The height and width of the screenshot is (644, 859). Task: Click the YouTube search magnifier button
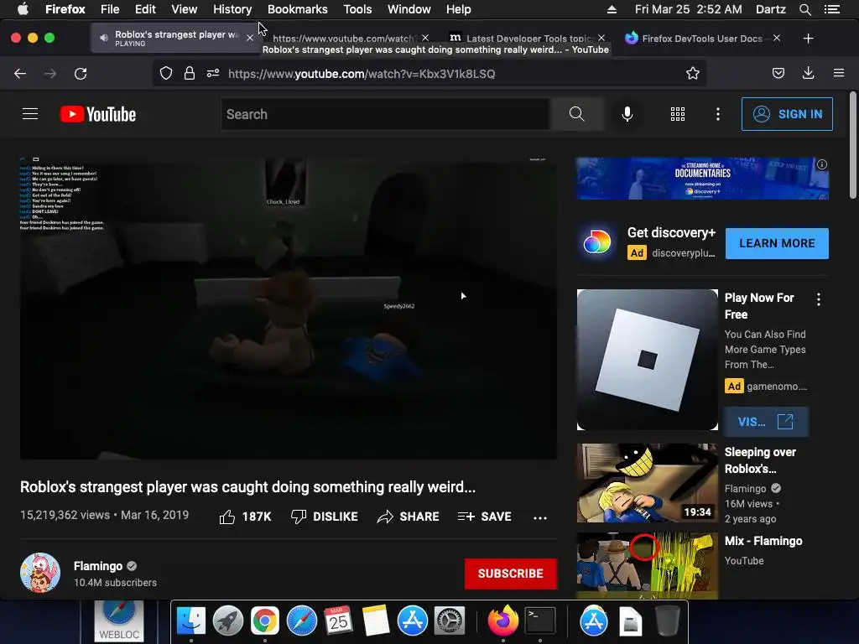click(x=577, y=114)
